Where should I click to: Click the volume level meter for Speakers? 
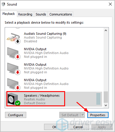[98, 99]
